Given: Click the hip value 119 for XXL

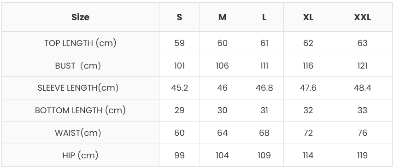Looking at the screenshot, I should [x=362, y=156].
